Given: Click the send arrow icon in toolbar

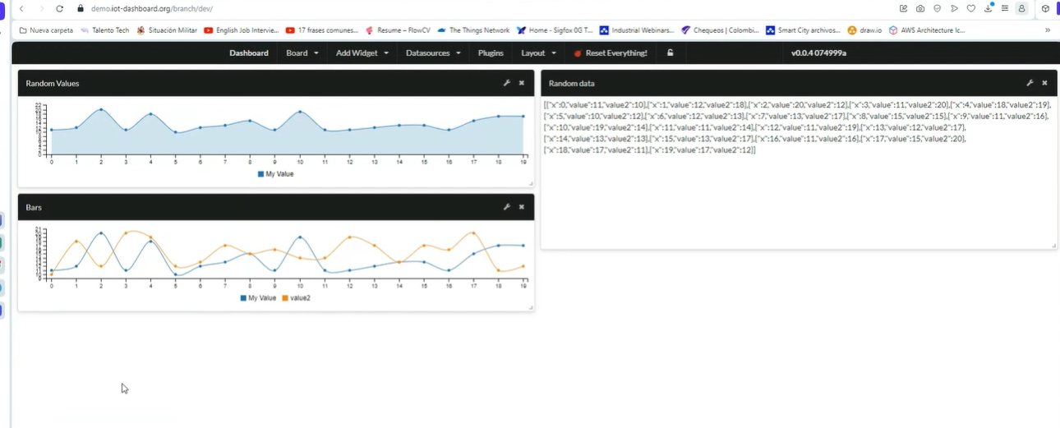Looking at the screenshot, I should point(954,8).
